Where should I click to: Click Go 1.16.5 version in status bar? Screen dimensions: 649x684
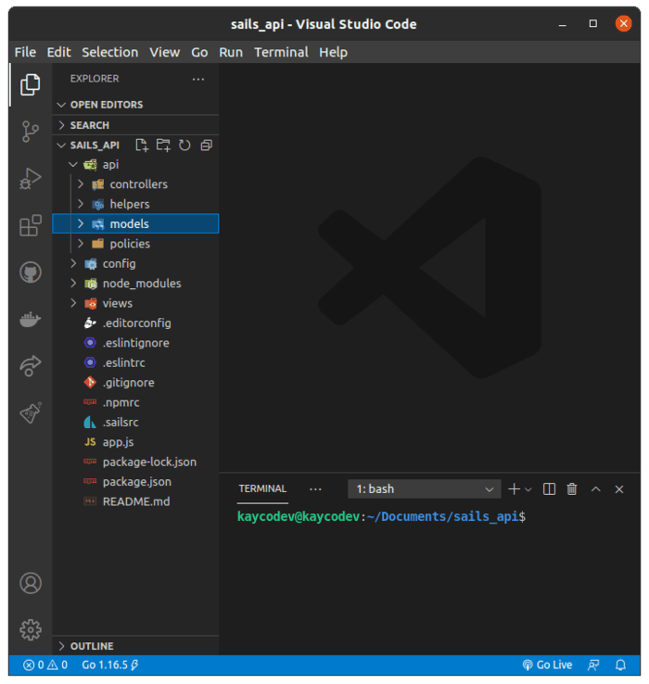tap(110, 665)
